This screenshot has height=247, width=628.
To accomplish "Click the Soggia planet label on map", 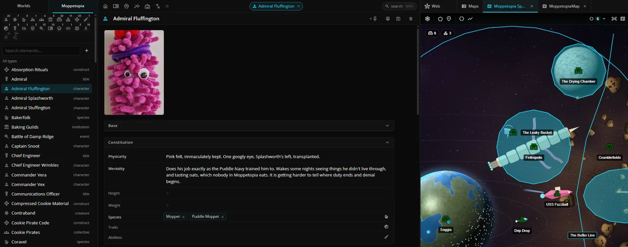I will pyautogui.click(x=446, y=230).
